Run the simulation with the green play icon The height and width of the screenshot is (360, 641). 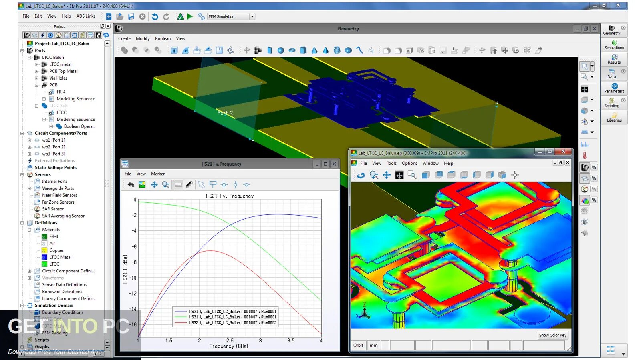(190, 16)
